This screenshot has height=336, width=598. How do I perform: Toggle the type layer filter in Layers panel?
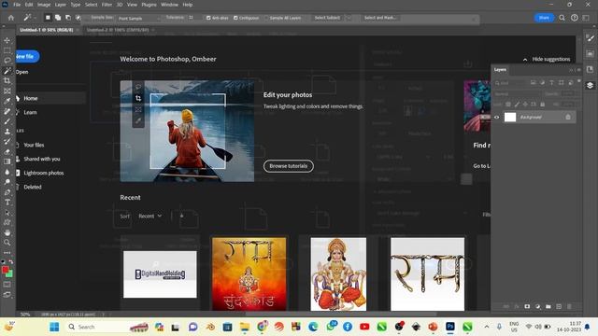coord(551,83)
